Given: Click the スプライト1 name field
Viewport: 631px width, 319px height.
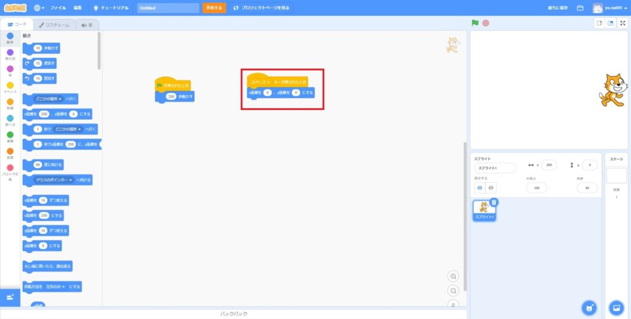Looking at the screenshot, I should coord(495,168).
